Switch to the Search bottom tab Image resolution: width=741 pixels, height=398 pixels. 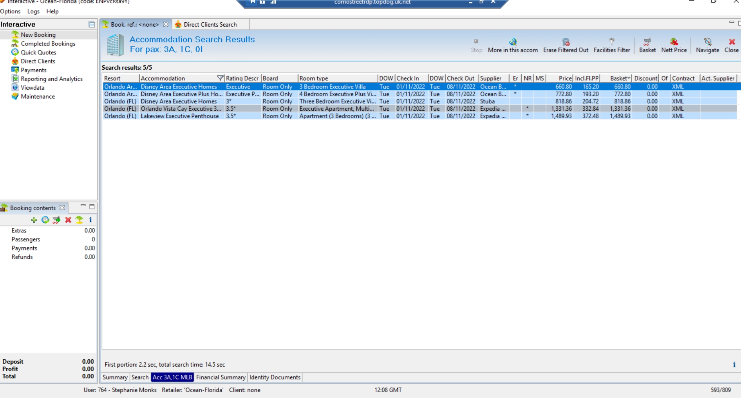point(140,377)
